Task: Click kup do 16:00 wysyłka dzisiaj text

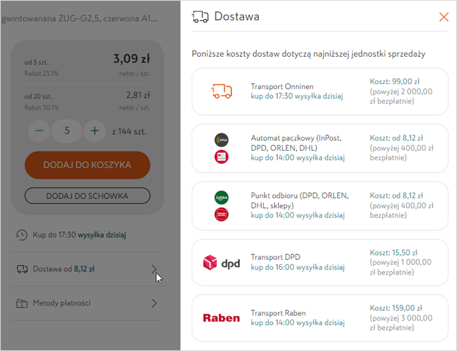Action: [x=297, y=267]
